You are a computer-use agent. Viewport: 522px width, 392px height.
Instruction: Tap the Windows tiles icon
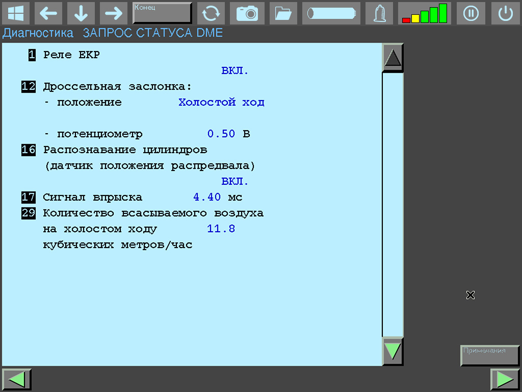tap(16, 13)
